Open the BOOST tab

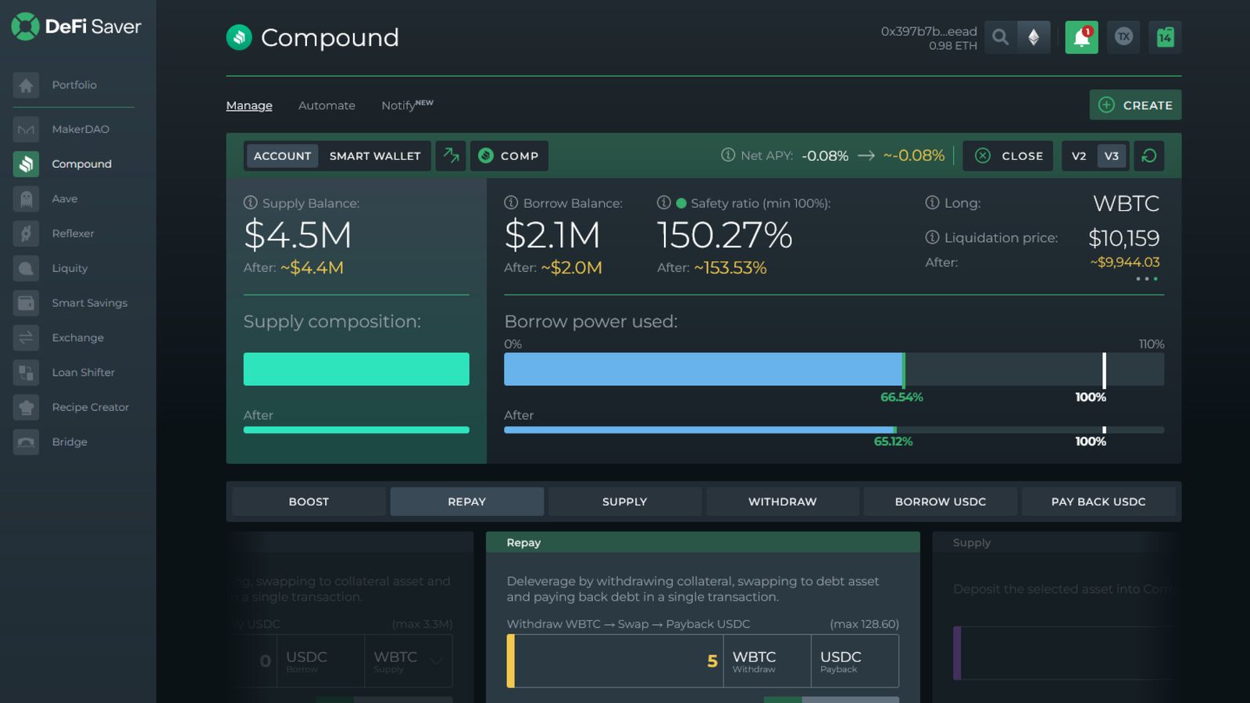pos(309,501)
